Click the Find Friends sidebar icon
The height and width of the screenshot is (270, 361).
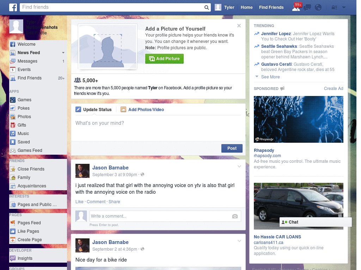[13, 78]
